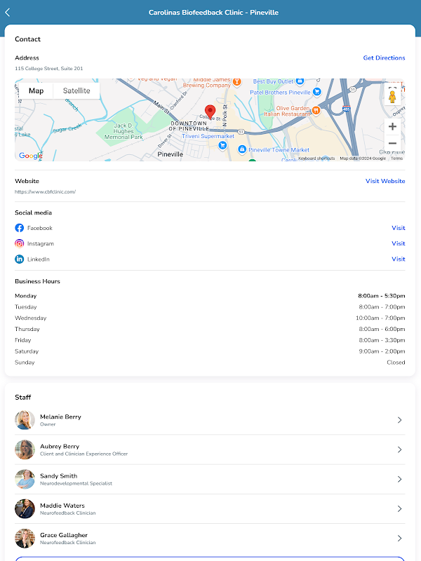Click Maddie Waters' profile photo
This screenshot has width=421, height=561.
coord(25,509)
